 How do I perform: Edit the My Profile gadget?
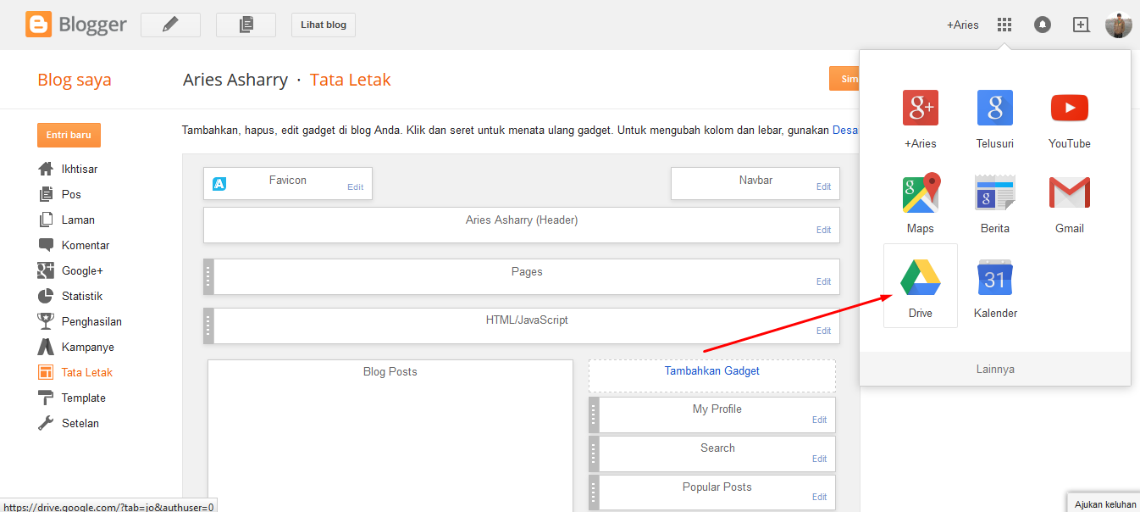(820, 420)
